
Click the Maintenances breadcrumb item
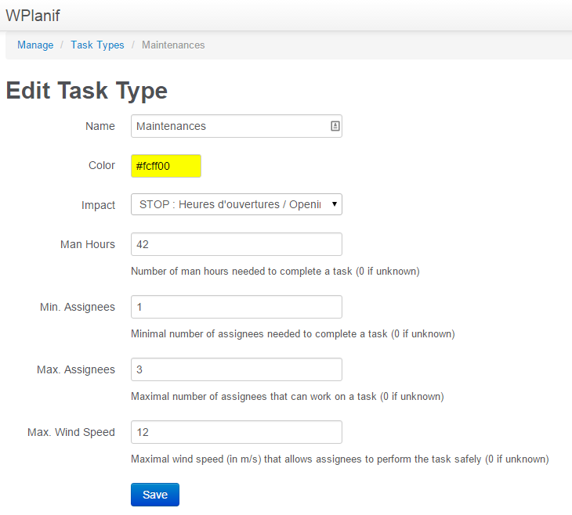pos(173,45)
